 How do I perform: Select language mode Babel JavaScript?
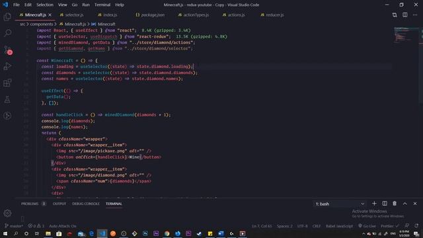339,226
